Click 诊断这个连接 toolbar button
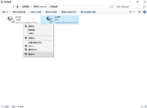 [36, 12]
